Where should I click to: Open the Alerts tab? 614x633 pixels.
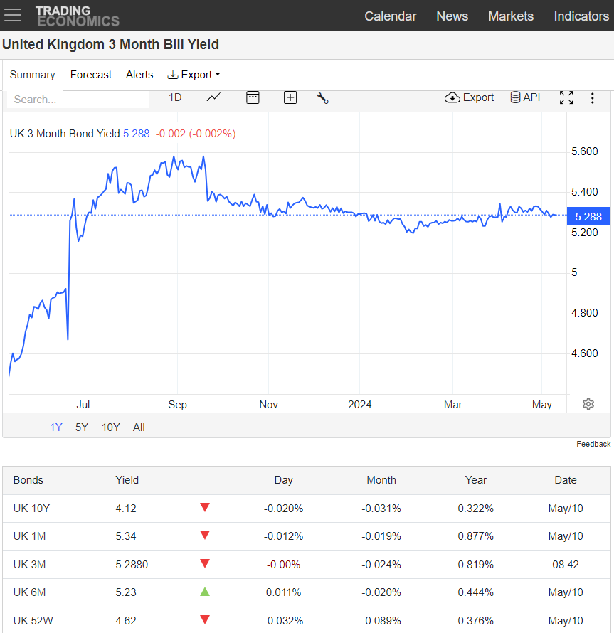(139, 75)
